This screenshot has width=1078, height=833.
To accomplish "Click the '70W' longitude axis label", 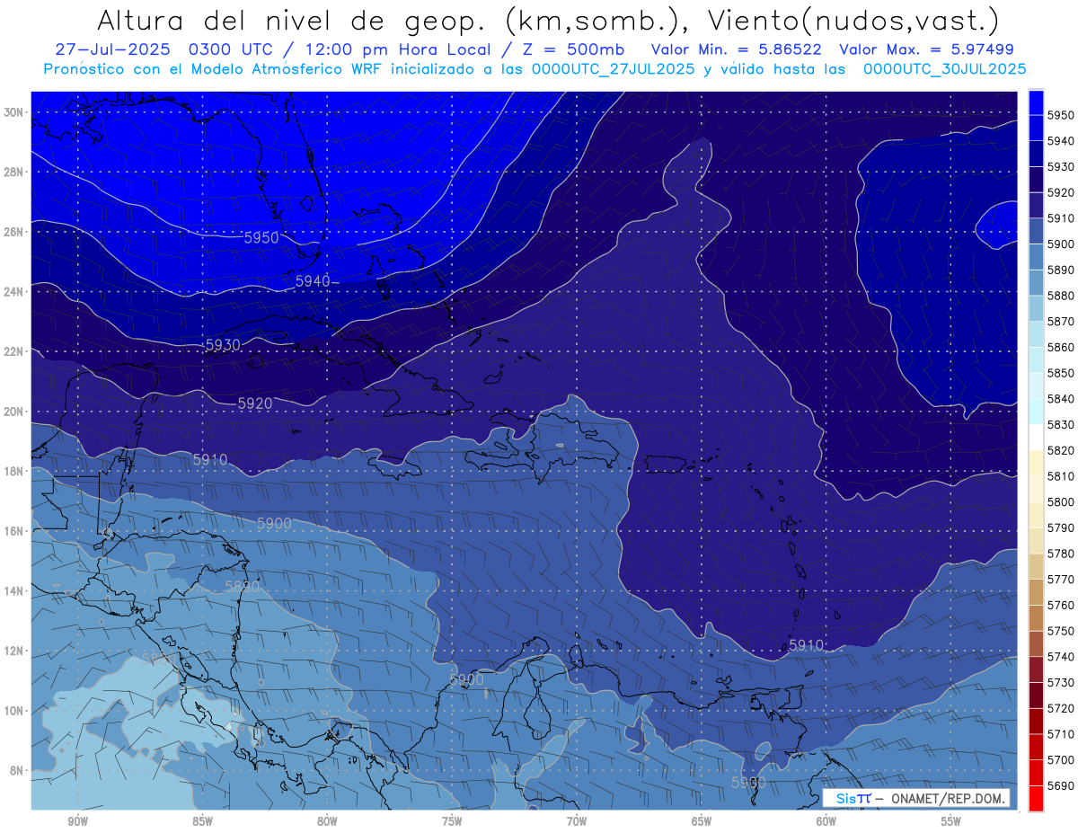I will (577, 821).
